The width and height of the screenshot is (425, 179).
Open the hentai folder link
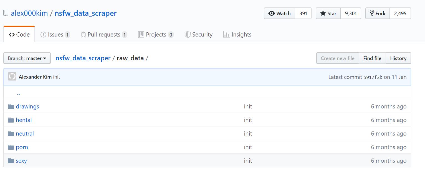click(24, 120)
